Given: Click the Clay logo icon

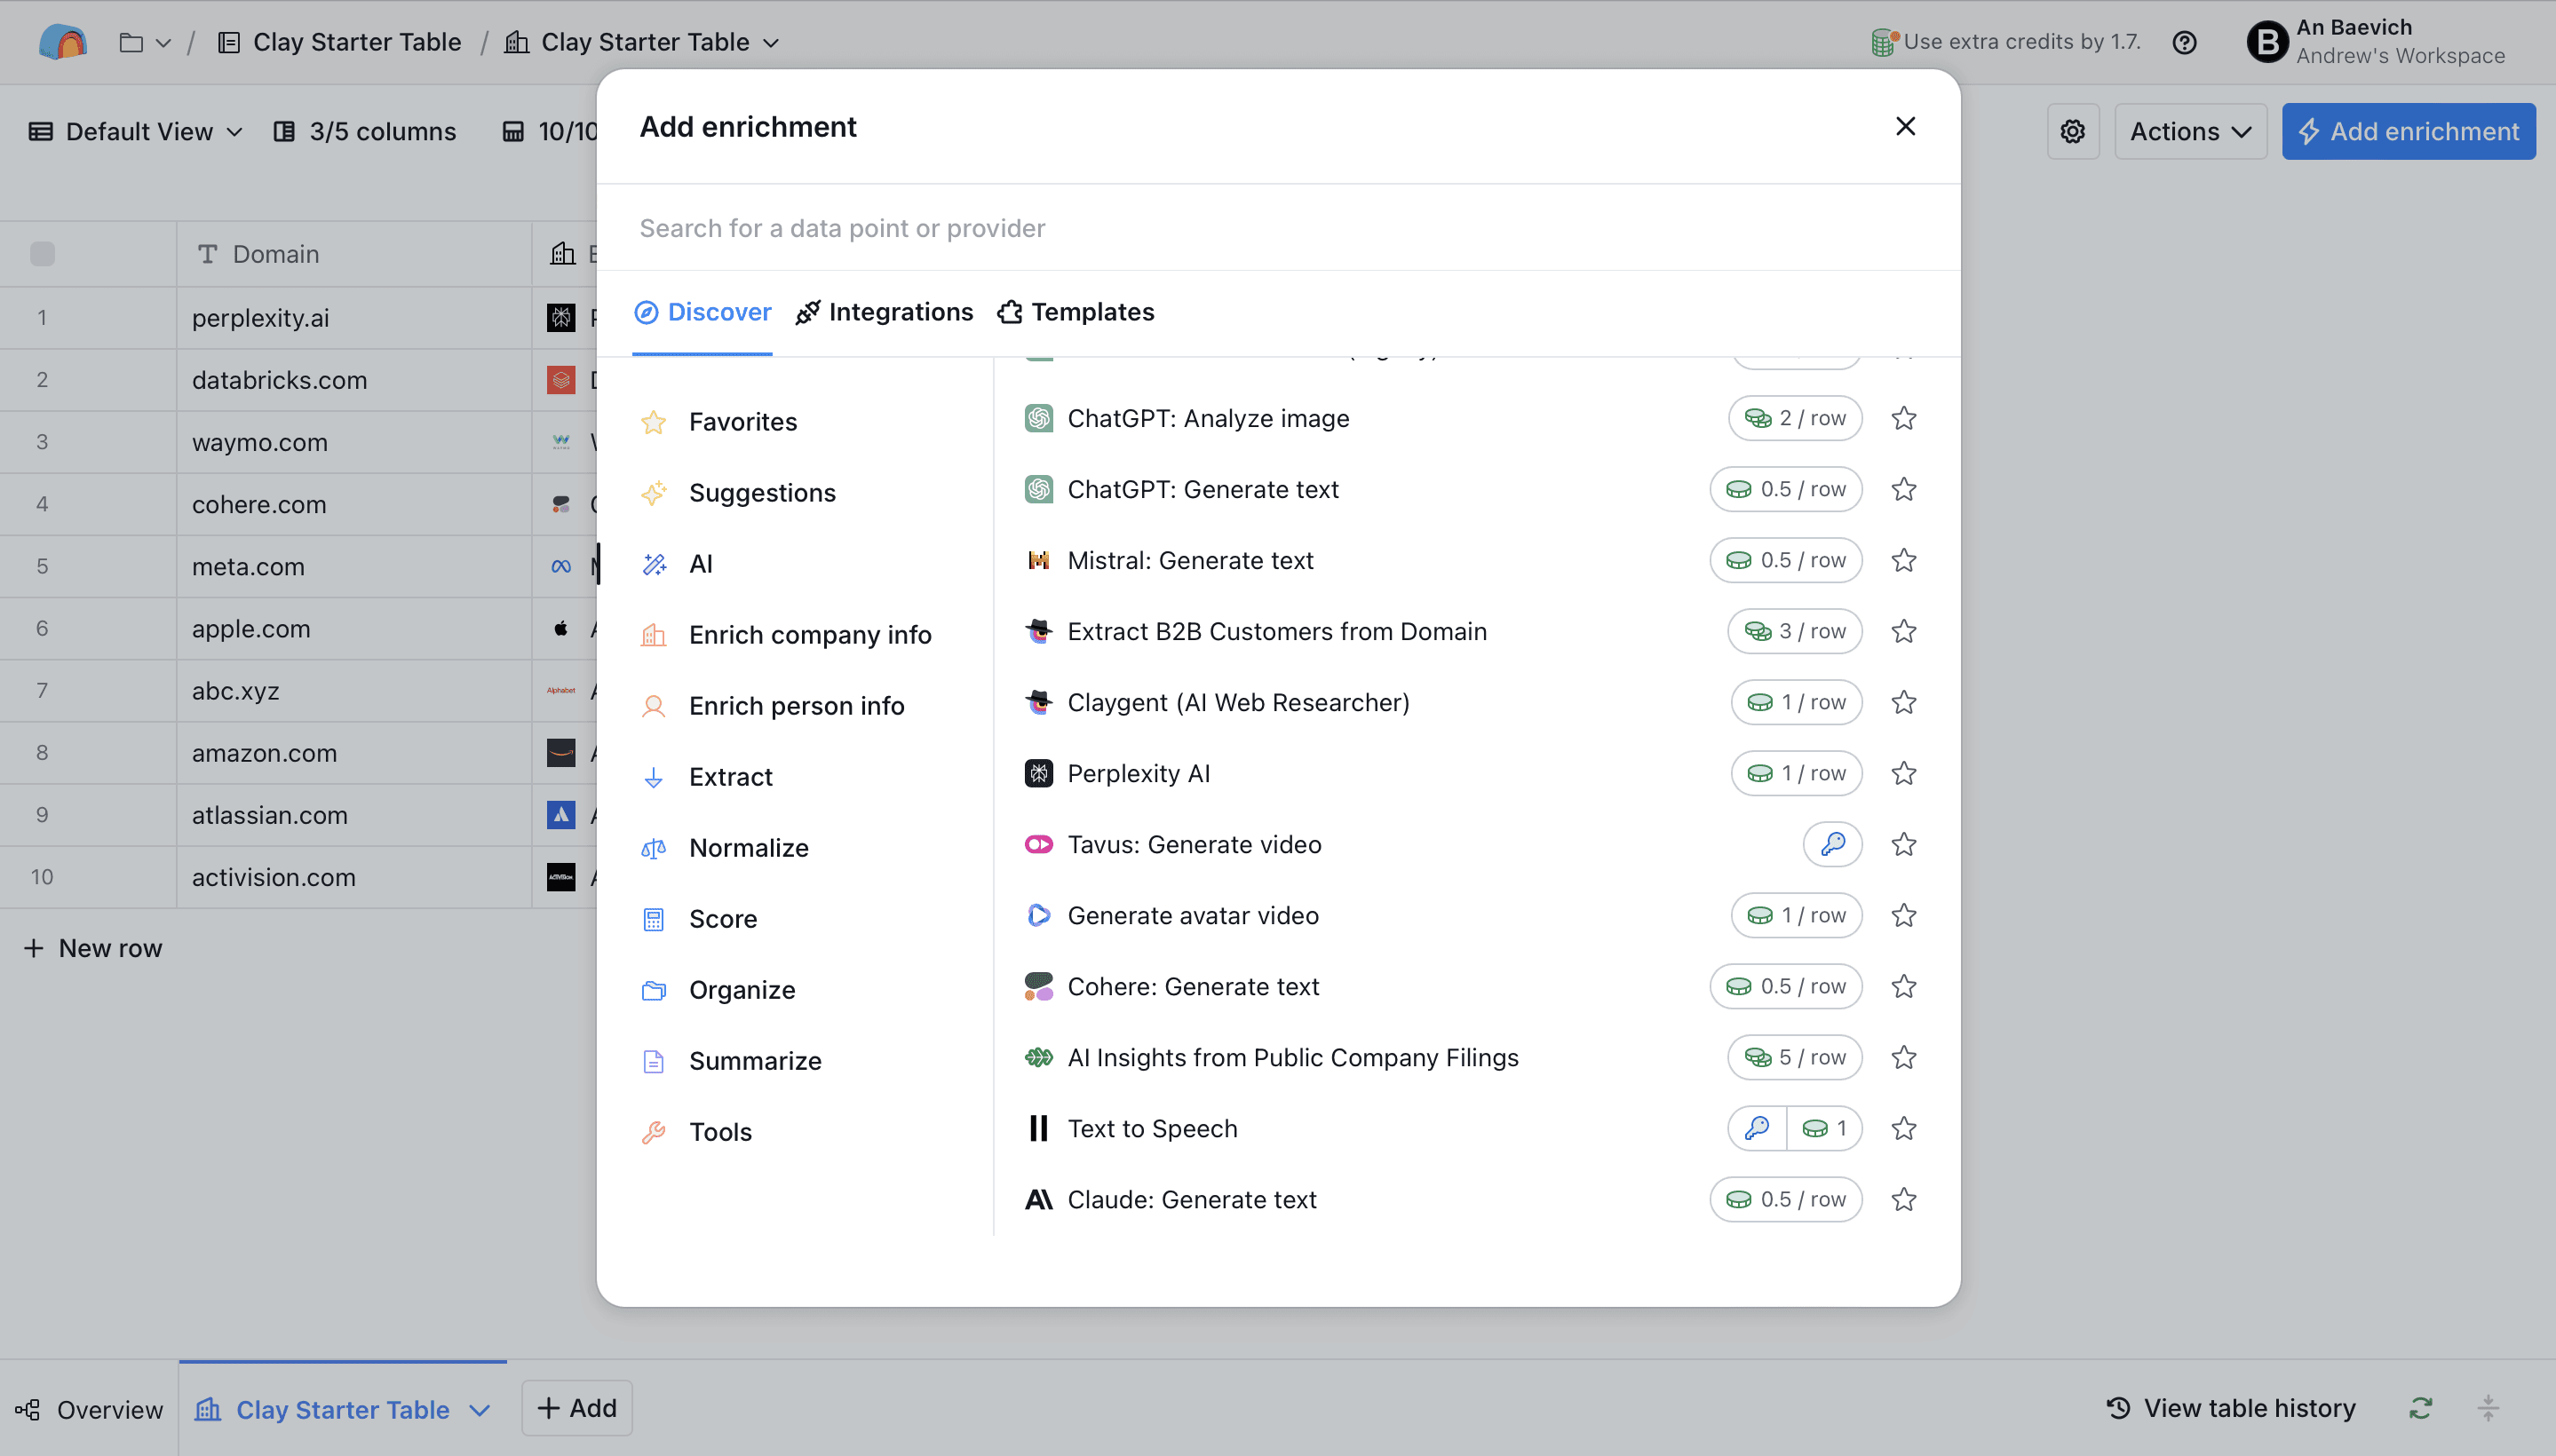Looking at the screenshot, I should [62, 42].
